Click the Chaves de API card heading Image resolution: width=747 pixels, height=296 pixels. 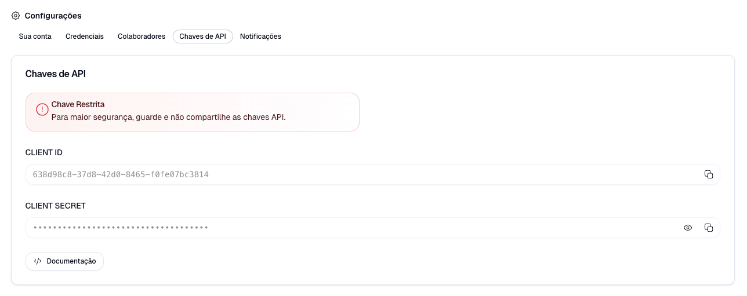(x=56, y=74)
